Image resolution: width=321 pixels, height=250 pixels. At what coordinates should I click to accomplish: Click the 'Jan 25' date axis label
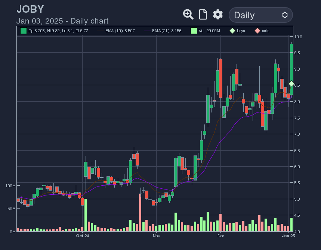pos(288,236)
